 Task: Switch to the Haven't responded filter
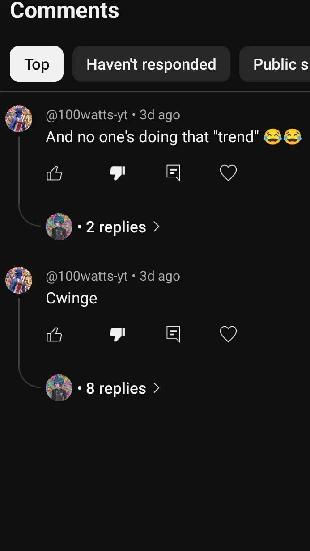pos(151,64)
